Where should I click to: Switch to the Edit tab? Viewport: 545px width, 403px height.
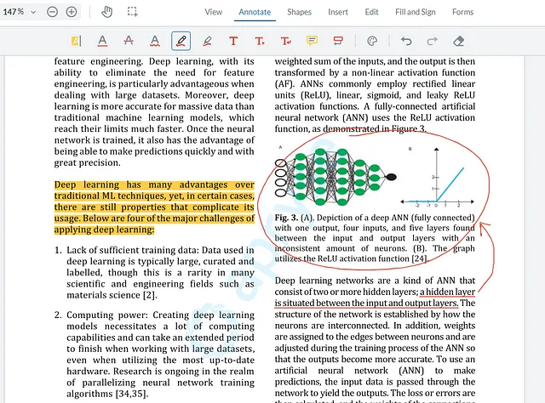371,12
